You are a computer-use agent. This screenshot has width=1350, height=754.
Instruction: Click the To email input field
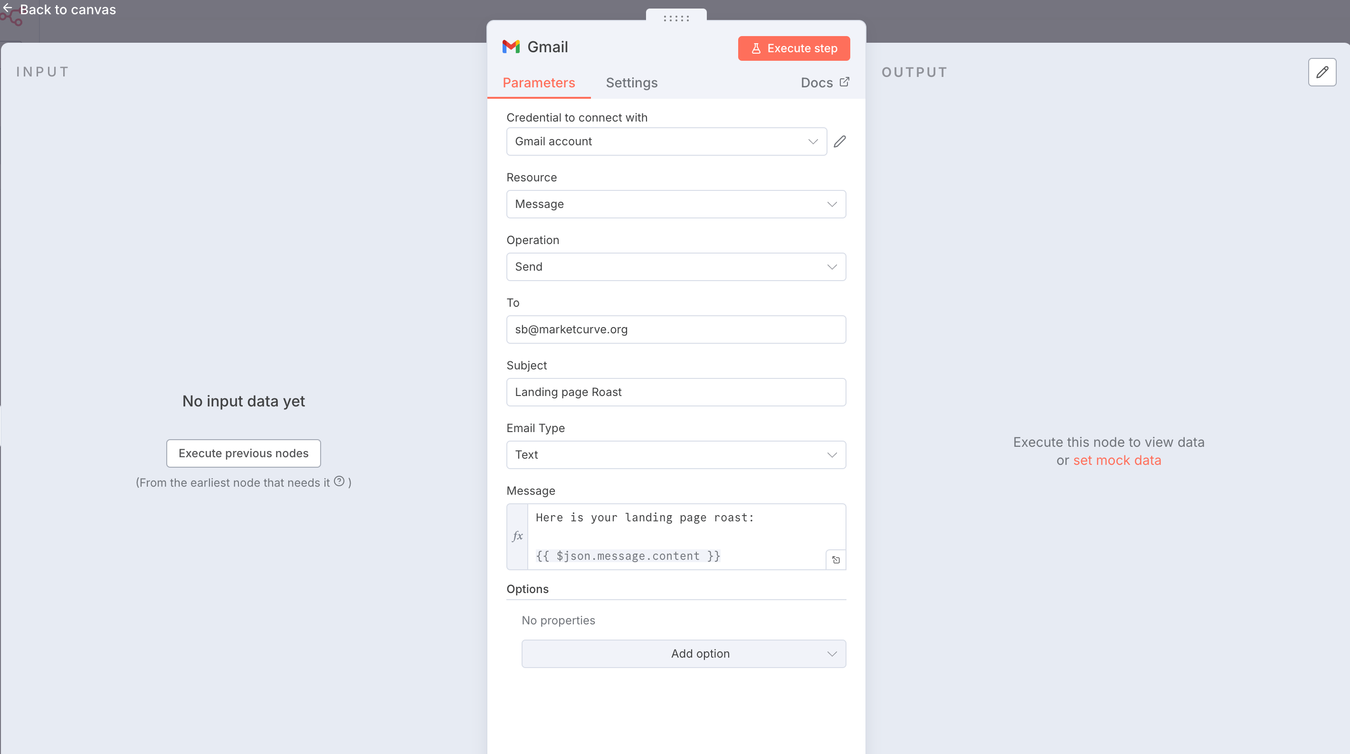pos(675,330)
